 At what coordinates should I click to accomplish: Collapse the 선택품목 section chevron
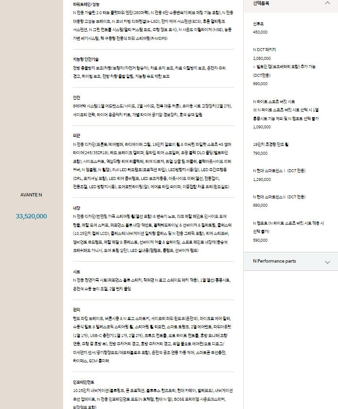[328, 3]
